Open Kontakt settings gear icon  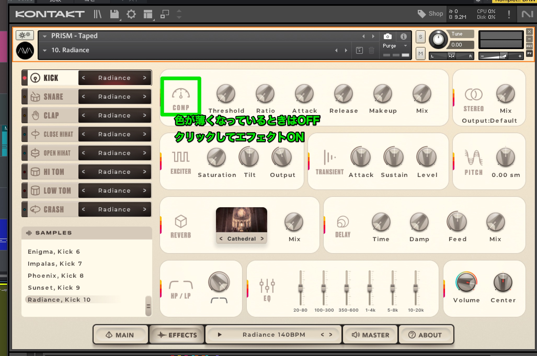pos(131,14)
